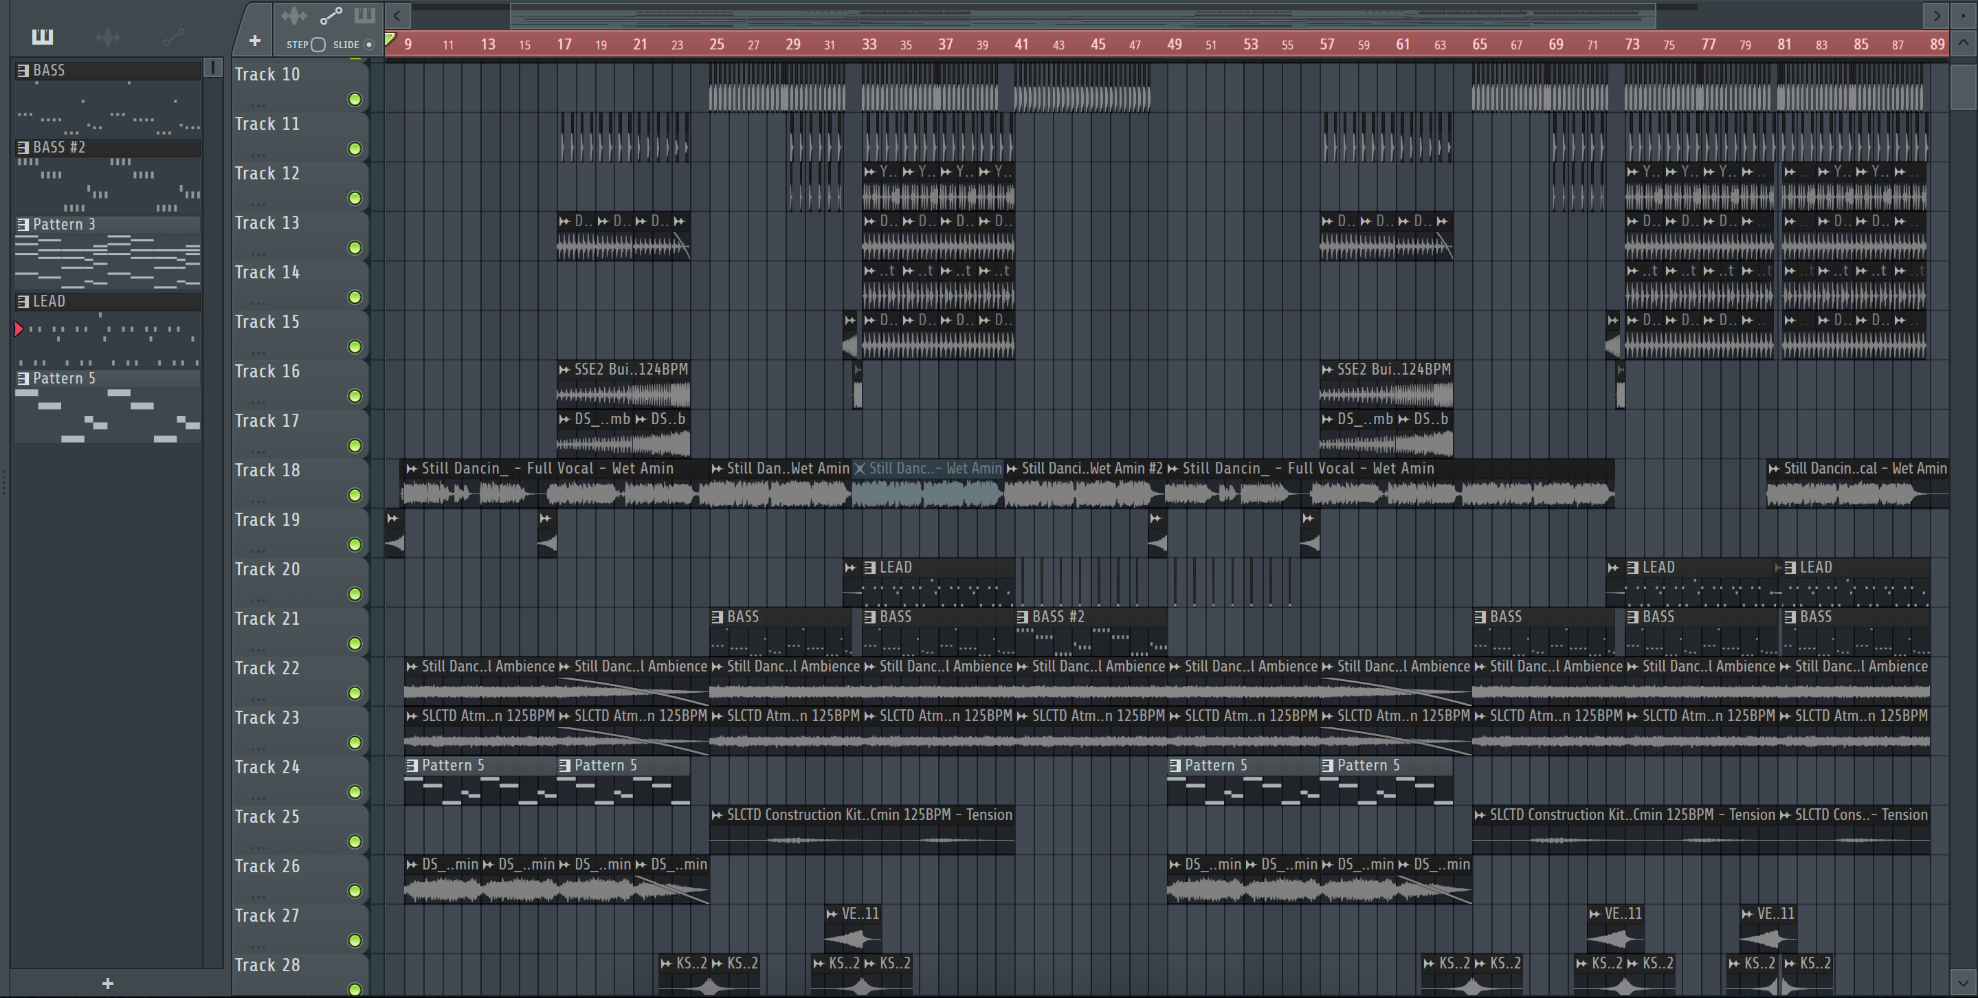Mute Track 13 with its green light
The width and height of the screenshot is (1978, 998).
click(355, 247)
